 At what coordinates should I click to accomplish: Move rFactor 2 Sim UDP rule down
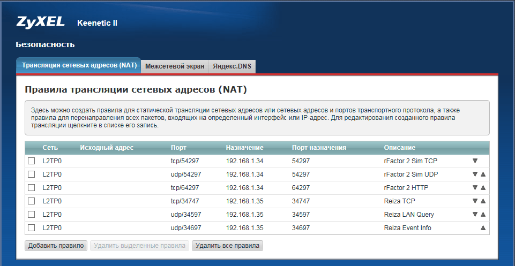(475, 174)
